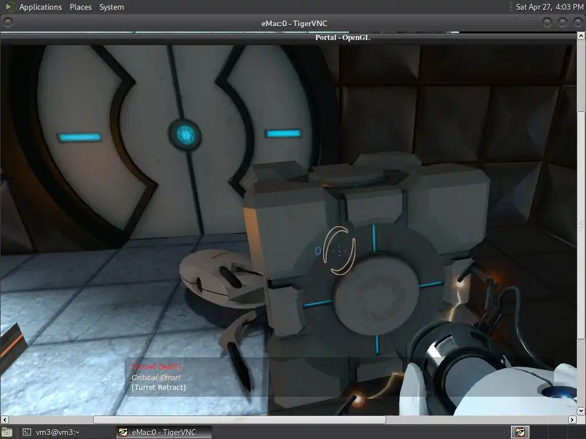Click the clock showing Sat Apr 27

(x=549, y=7)
